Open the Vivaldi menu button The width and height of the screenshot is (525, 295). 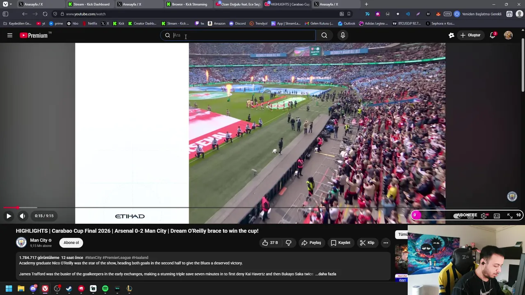5,4
